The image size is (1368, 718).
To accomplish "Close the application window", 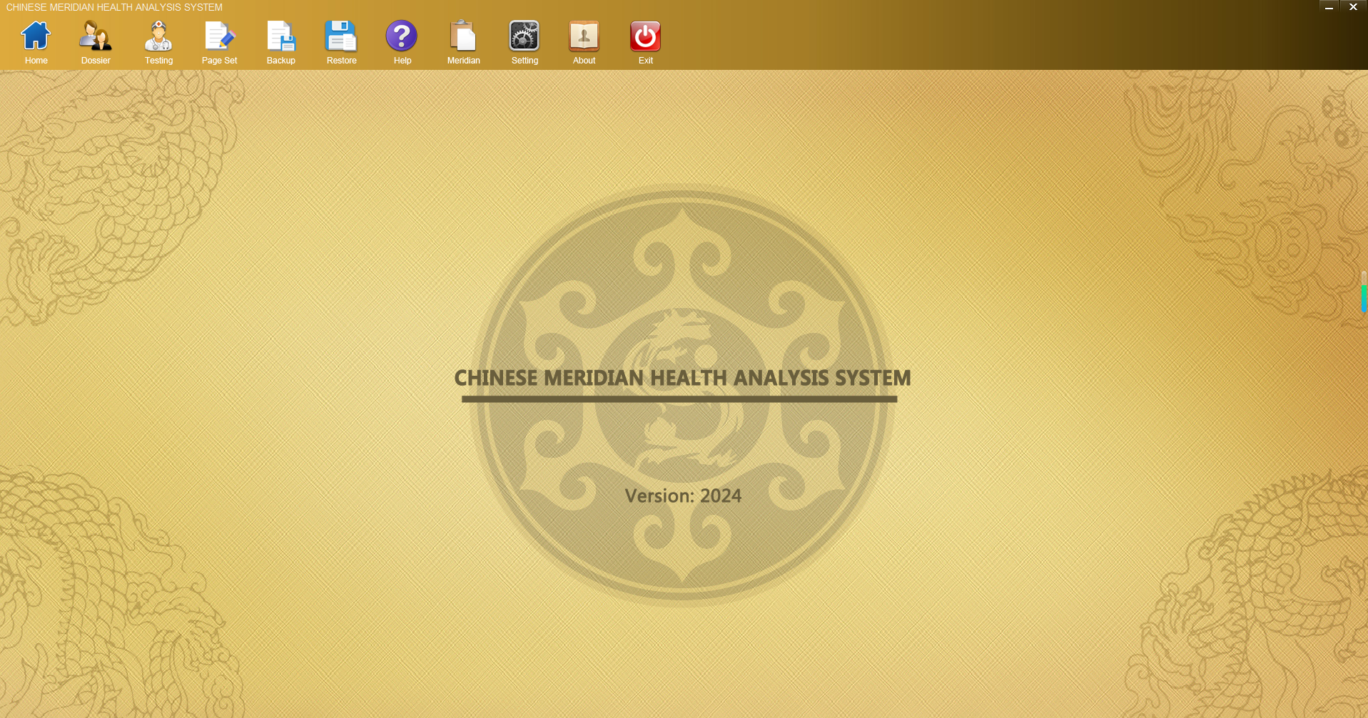I will 1353,7.
